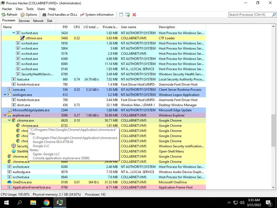Open Options from the toolbar
The height and width of the screenshot is (208, 277).
(x=29, y=15)
